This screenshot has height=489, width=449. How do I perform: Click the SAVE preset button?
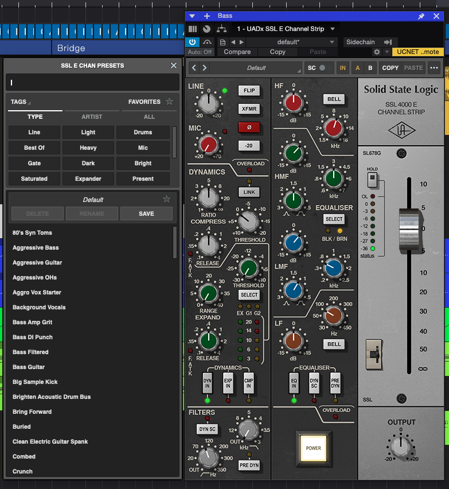coord(146,214)
